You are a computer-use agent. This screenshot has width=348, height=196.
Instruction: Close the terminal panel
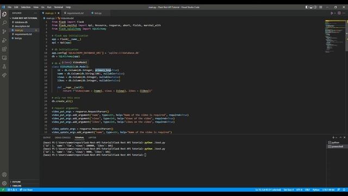click(x=344, y=138)
